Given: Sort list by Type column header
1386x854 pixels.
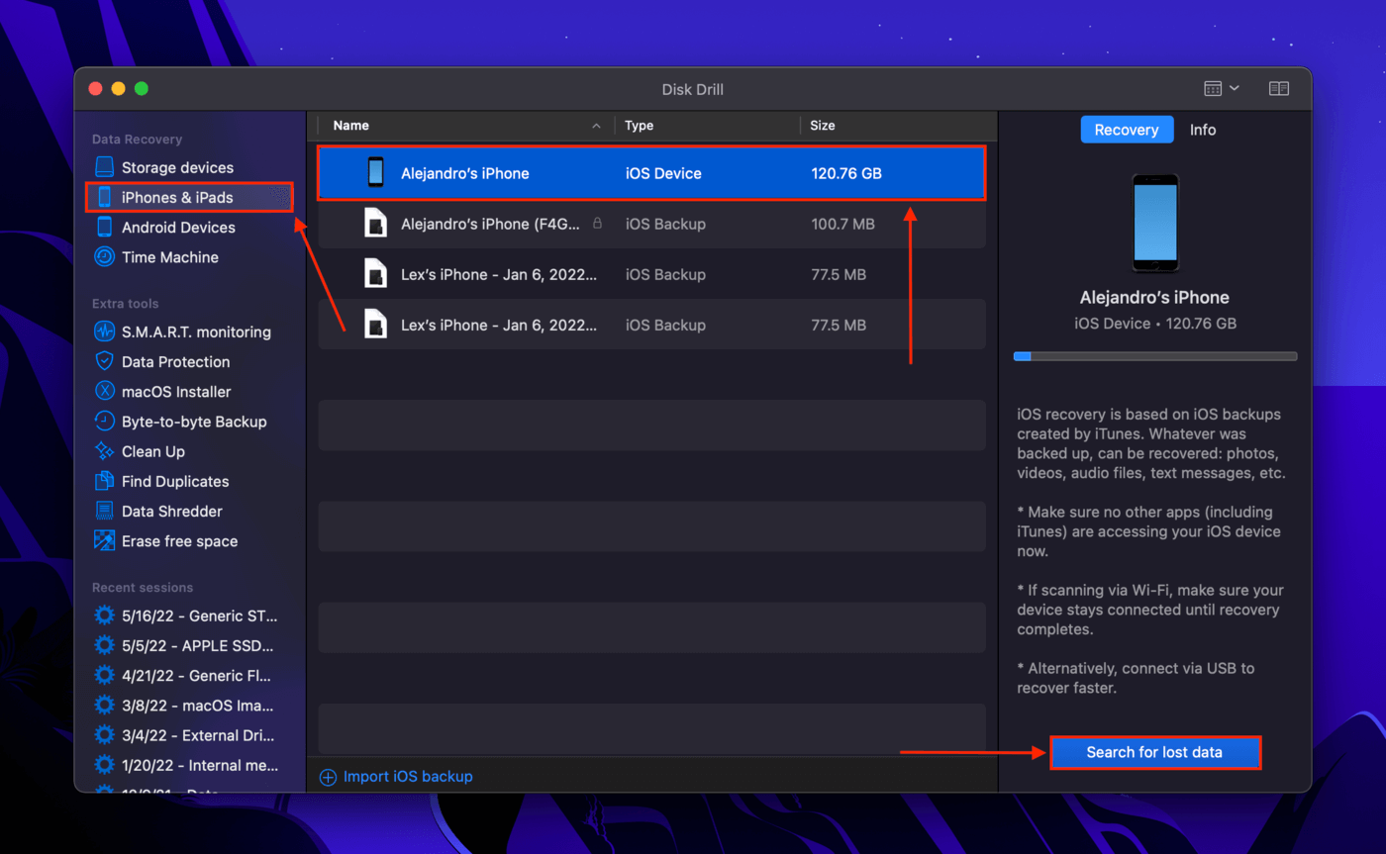Looking at the screenshot, I should (707, 126).
